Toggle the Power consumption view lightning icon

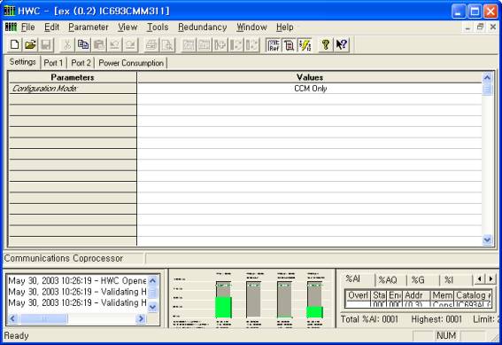pos(305,45)
